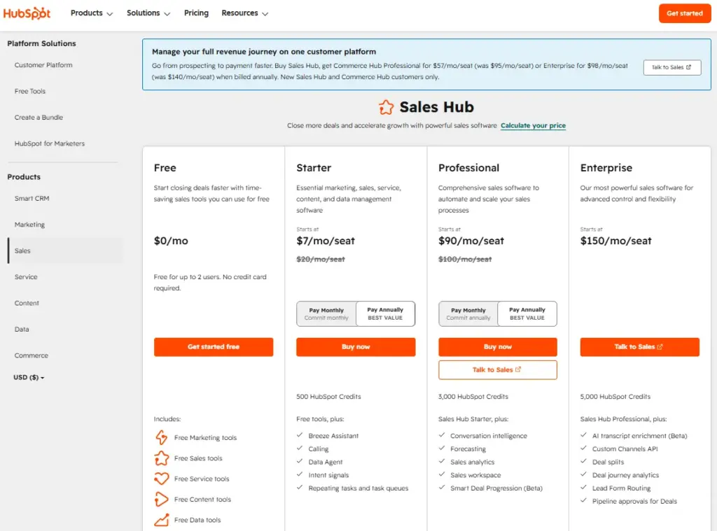Select Marketing in Products sidebar

(x=29, y=225)
